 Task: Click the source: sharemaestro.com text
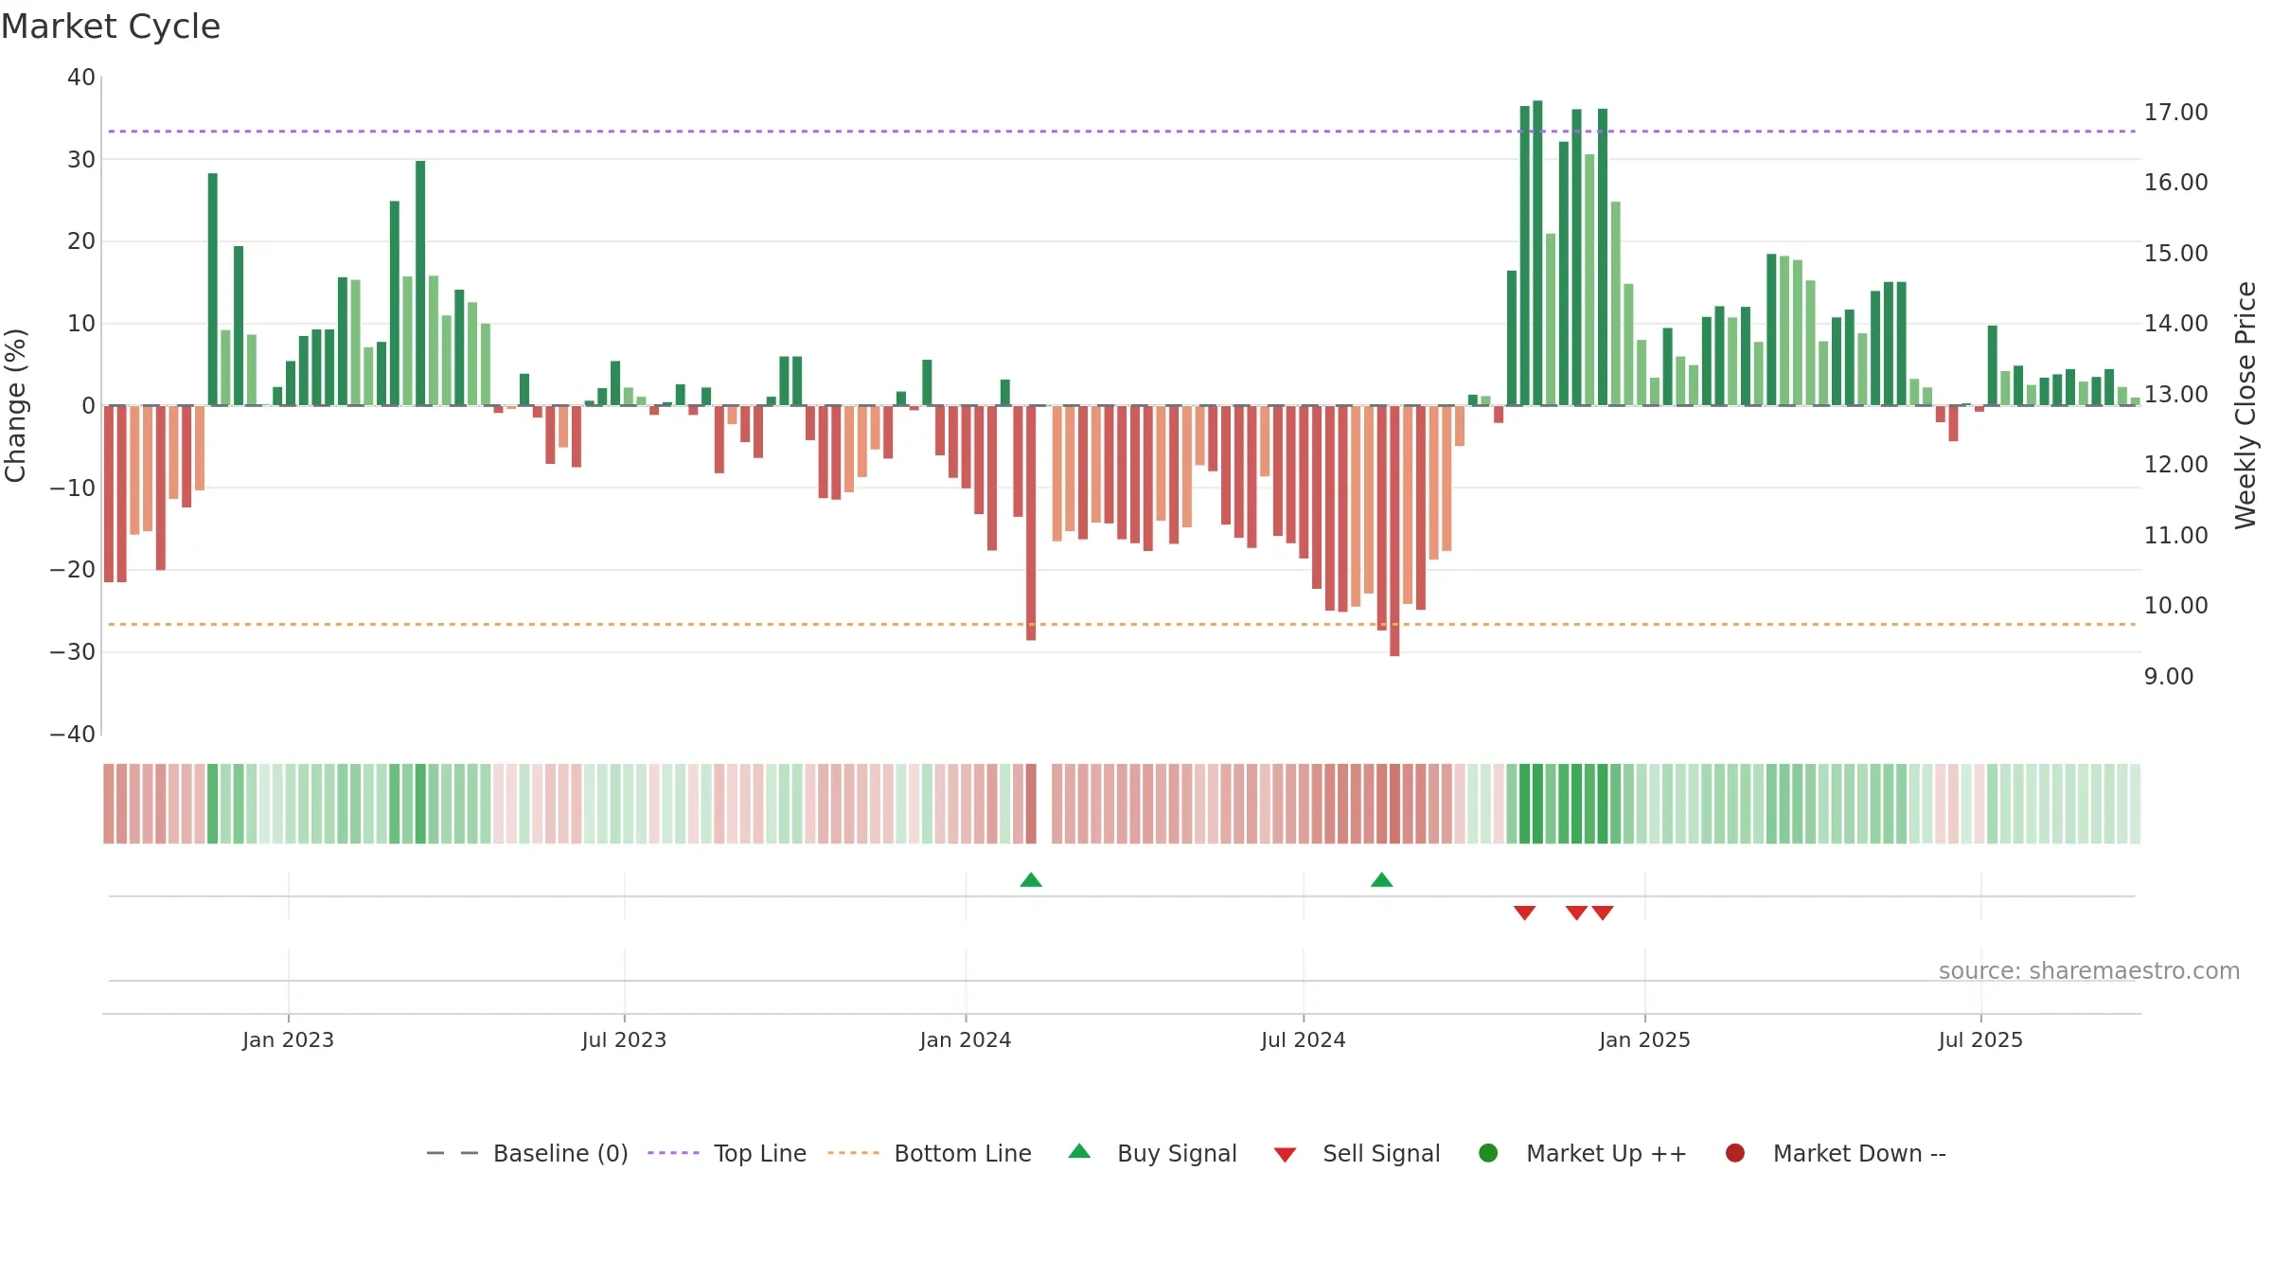point(2089,970)
